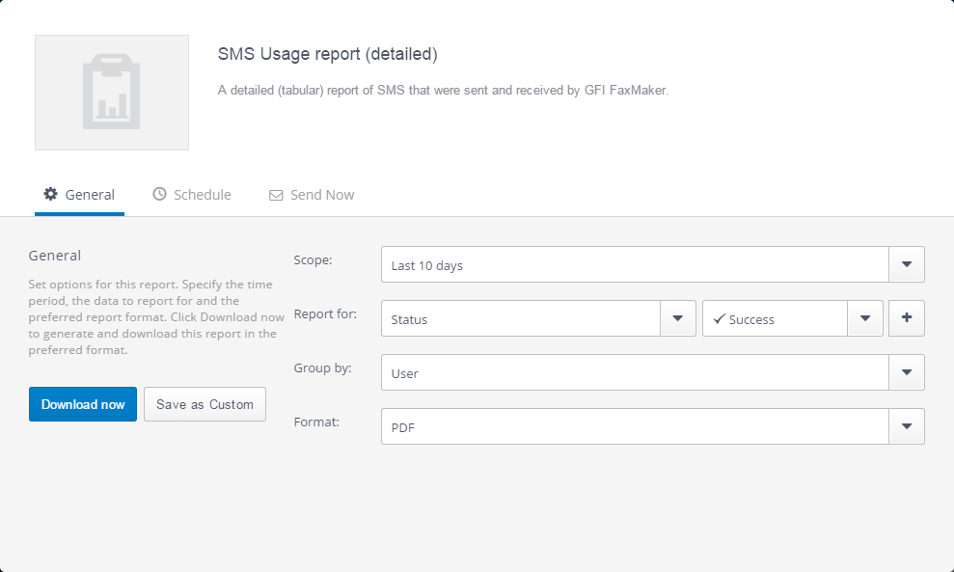954x572 pixels.
Task: Click the envelope icon beside Send Now
Action: pyautogui.click(x=276, y=196)
